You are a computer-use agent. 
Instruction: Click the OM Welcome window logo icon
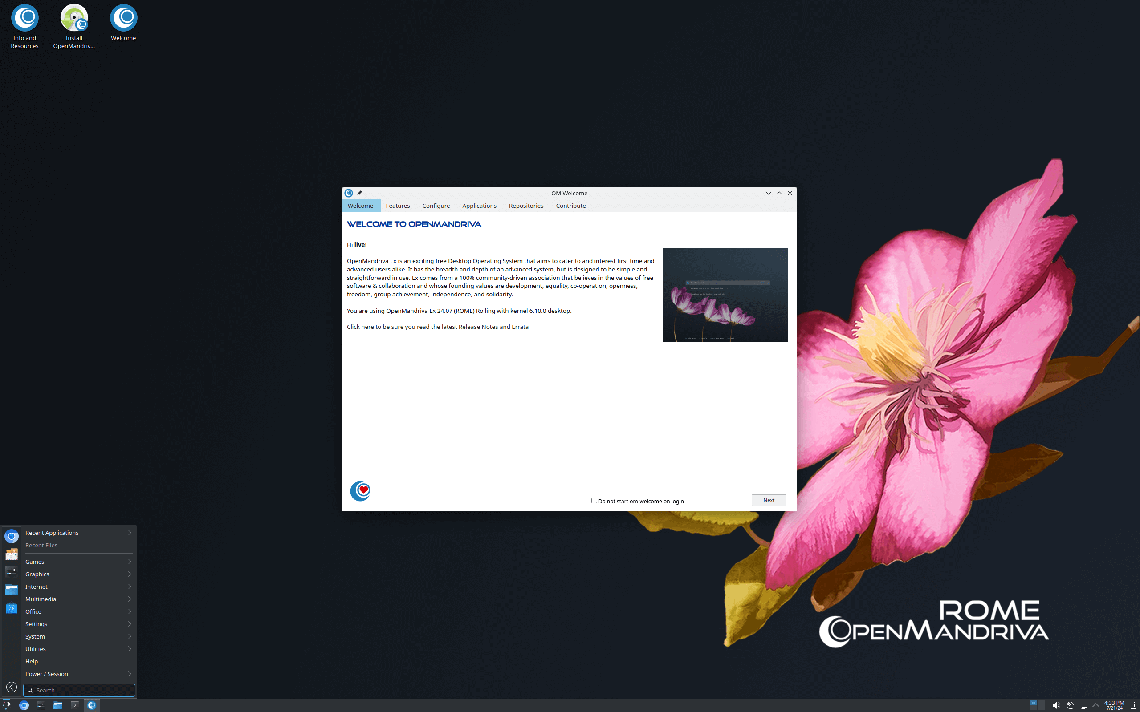coord(349,193)
